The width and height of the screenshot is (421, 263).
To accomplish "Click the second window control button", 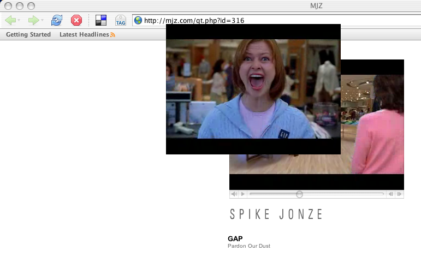I will [20, 5].
